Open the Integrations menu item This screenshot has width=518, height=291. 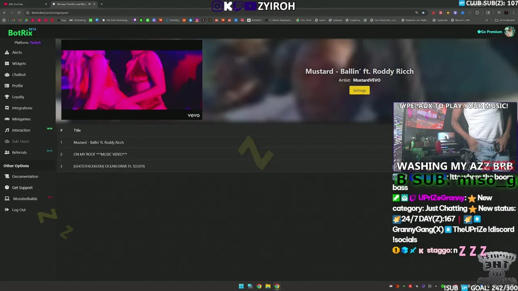[22, 108]
